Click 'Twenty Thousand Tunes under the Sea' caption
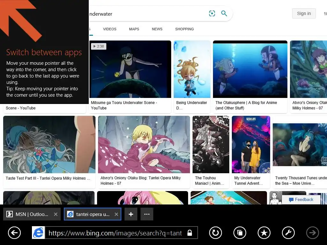The width and height of the screenshot is (327, 245). [301, 181]
